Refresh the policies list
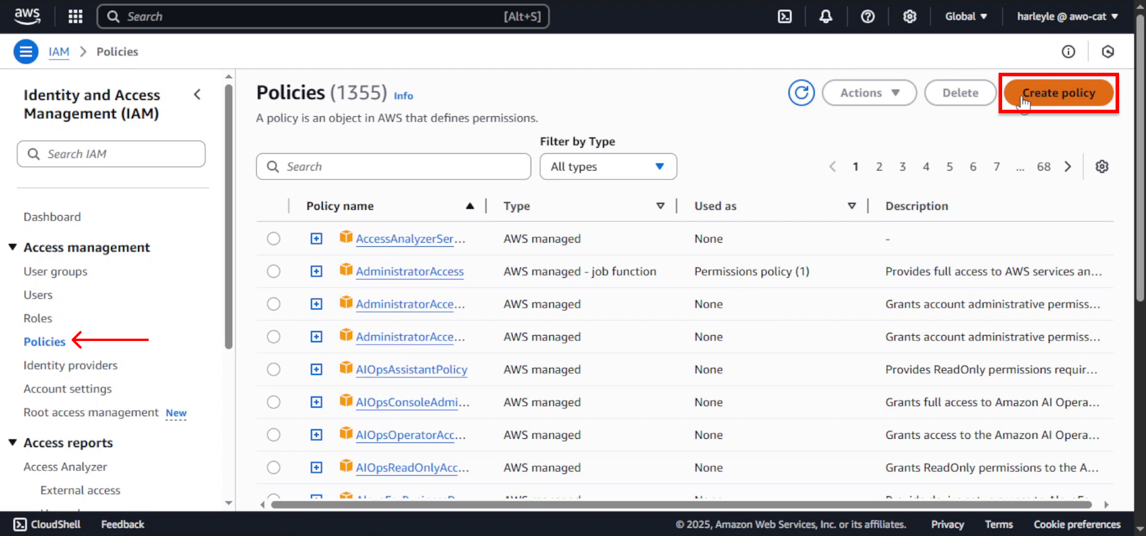Screen dimensions: 1146x536 (801, 93)
